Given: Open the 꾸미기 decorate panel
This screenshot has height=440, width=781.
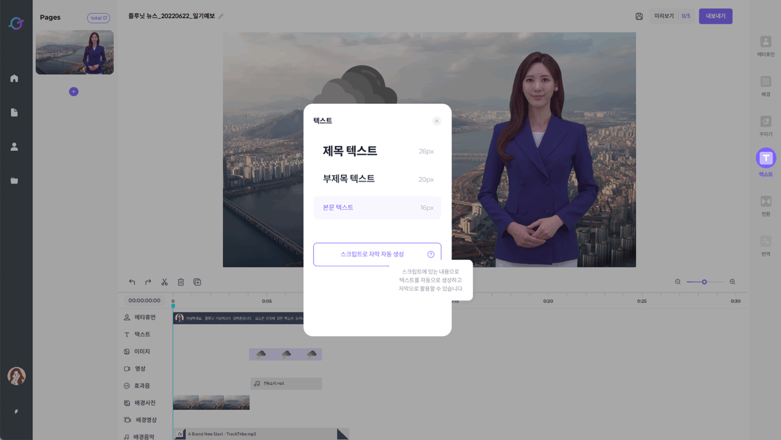Looking at the screenshot, I should point(765,126).
